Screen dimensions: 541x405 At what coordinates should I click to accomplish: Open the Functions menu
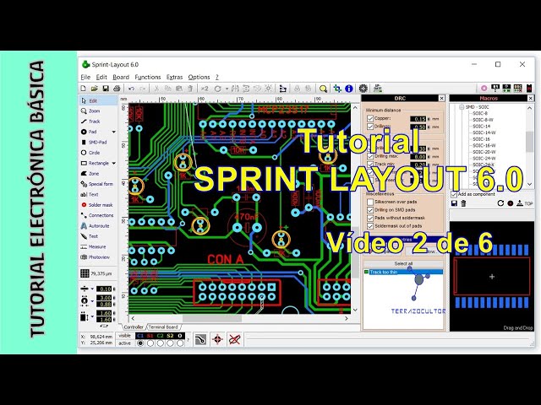[x=148, y=77]
